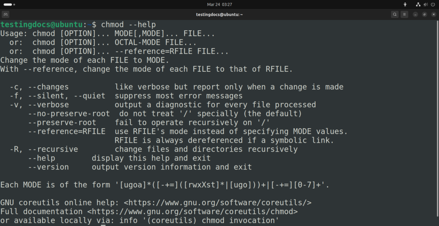The image size is (439, 226).
Task: Click the volume icon in system tray
Action: coord(425,4)
